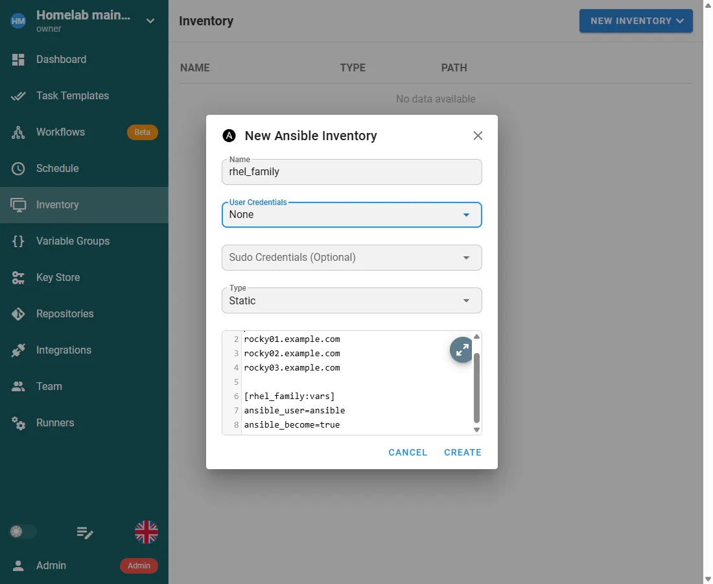
Task: Open the New Inventory dropdown button
Action: pyautogui.click(x=636, y=21)
